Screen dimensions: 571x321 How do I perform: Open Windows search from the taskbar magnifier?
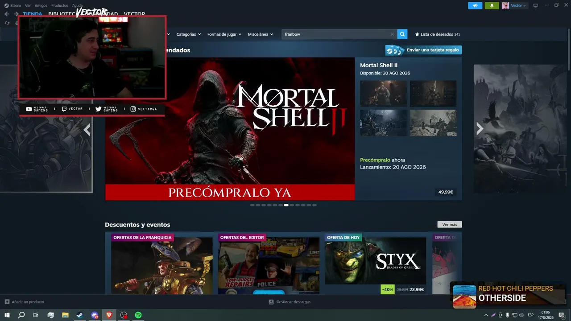click(x=21, y=315)
